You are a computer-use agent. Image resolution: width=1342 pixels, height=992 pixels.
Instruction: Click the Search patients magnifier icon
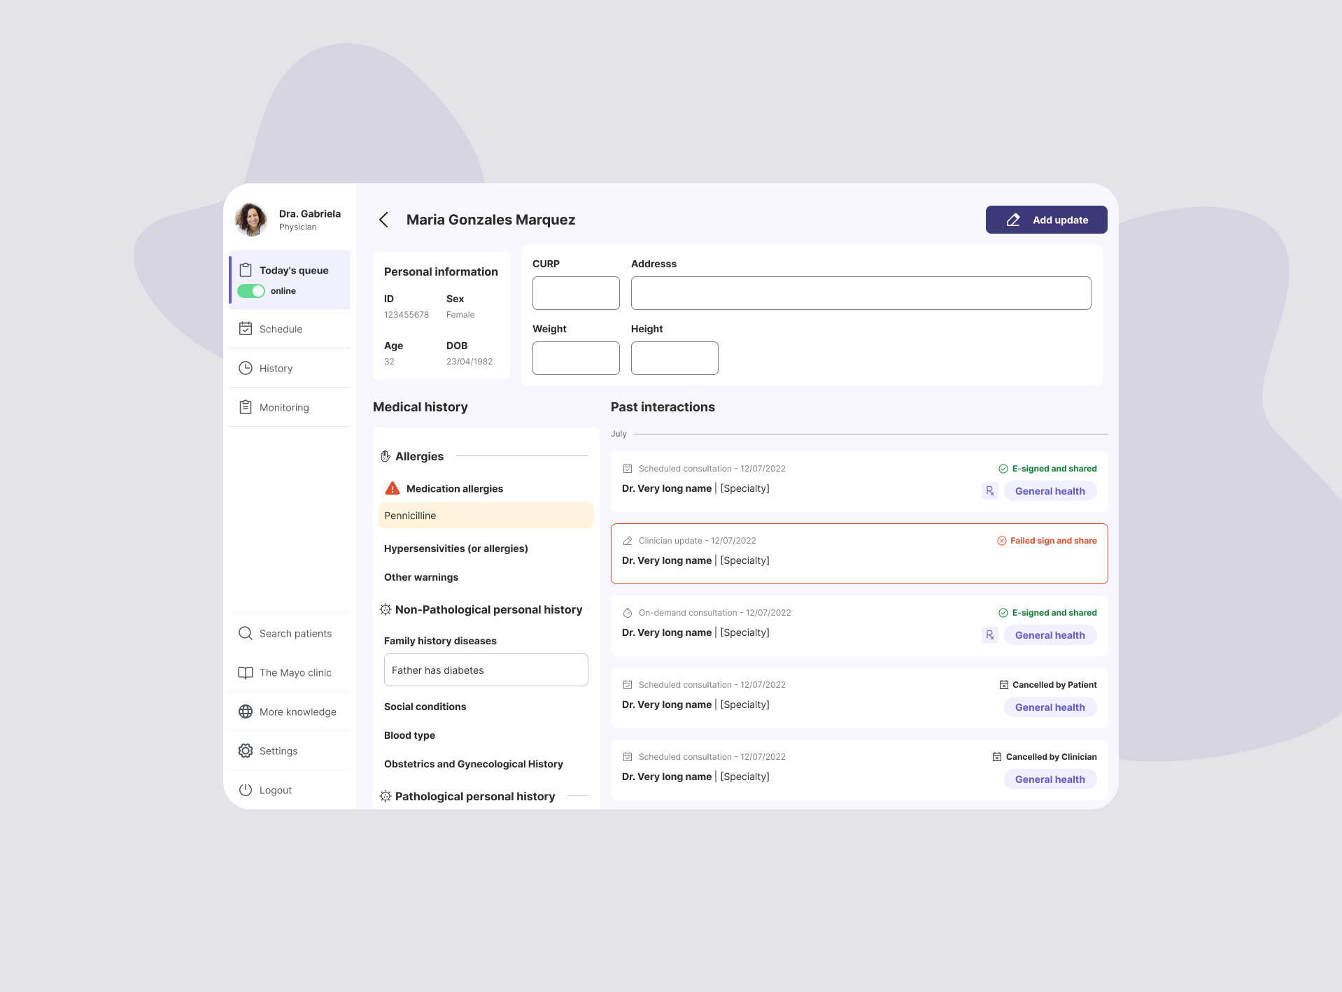pos(246,633)
